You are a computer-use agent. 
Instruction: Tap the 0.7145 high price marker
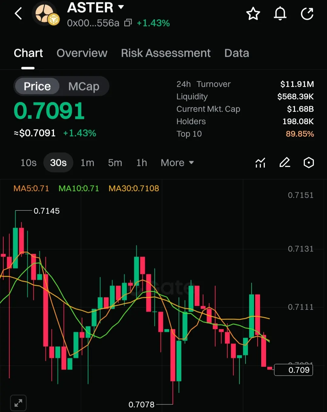(x=47, y=211)
